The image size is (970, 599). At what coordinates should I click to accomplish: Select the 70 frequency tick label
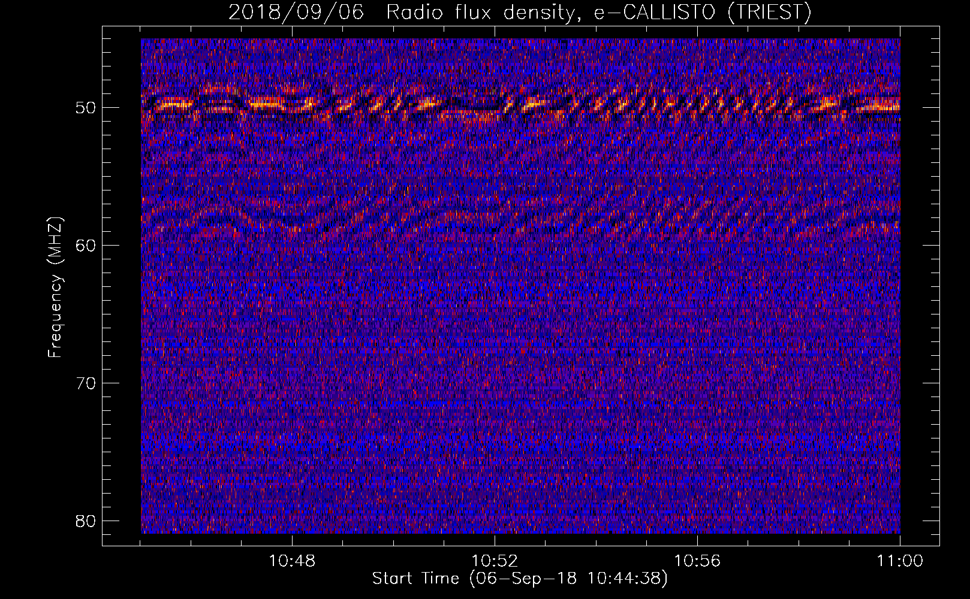pyautogui.click(x=86, y=383)
